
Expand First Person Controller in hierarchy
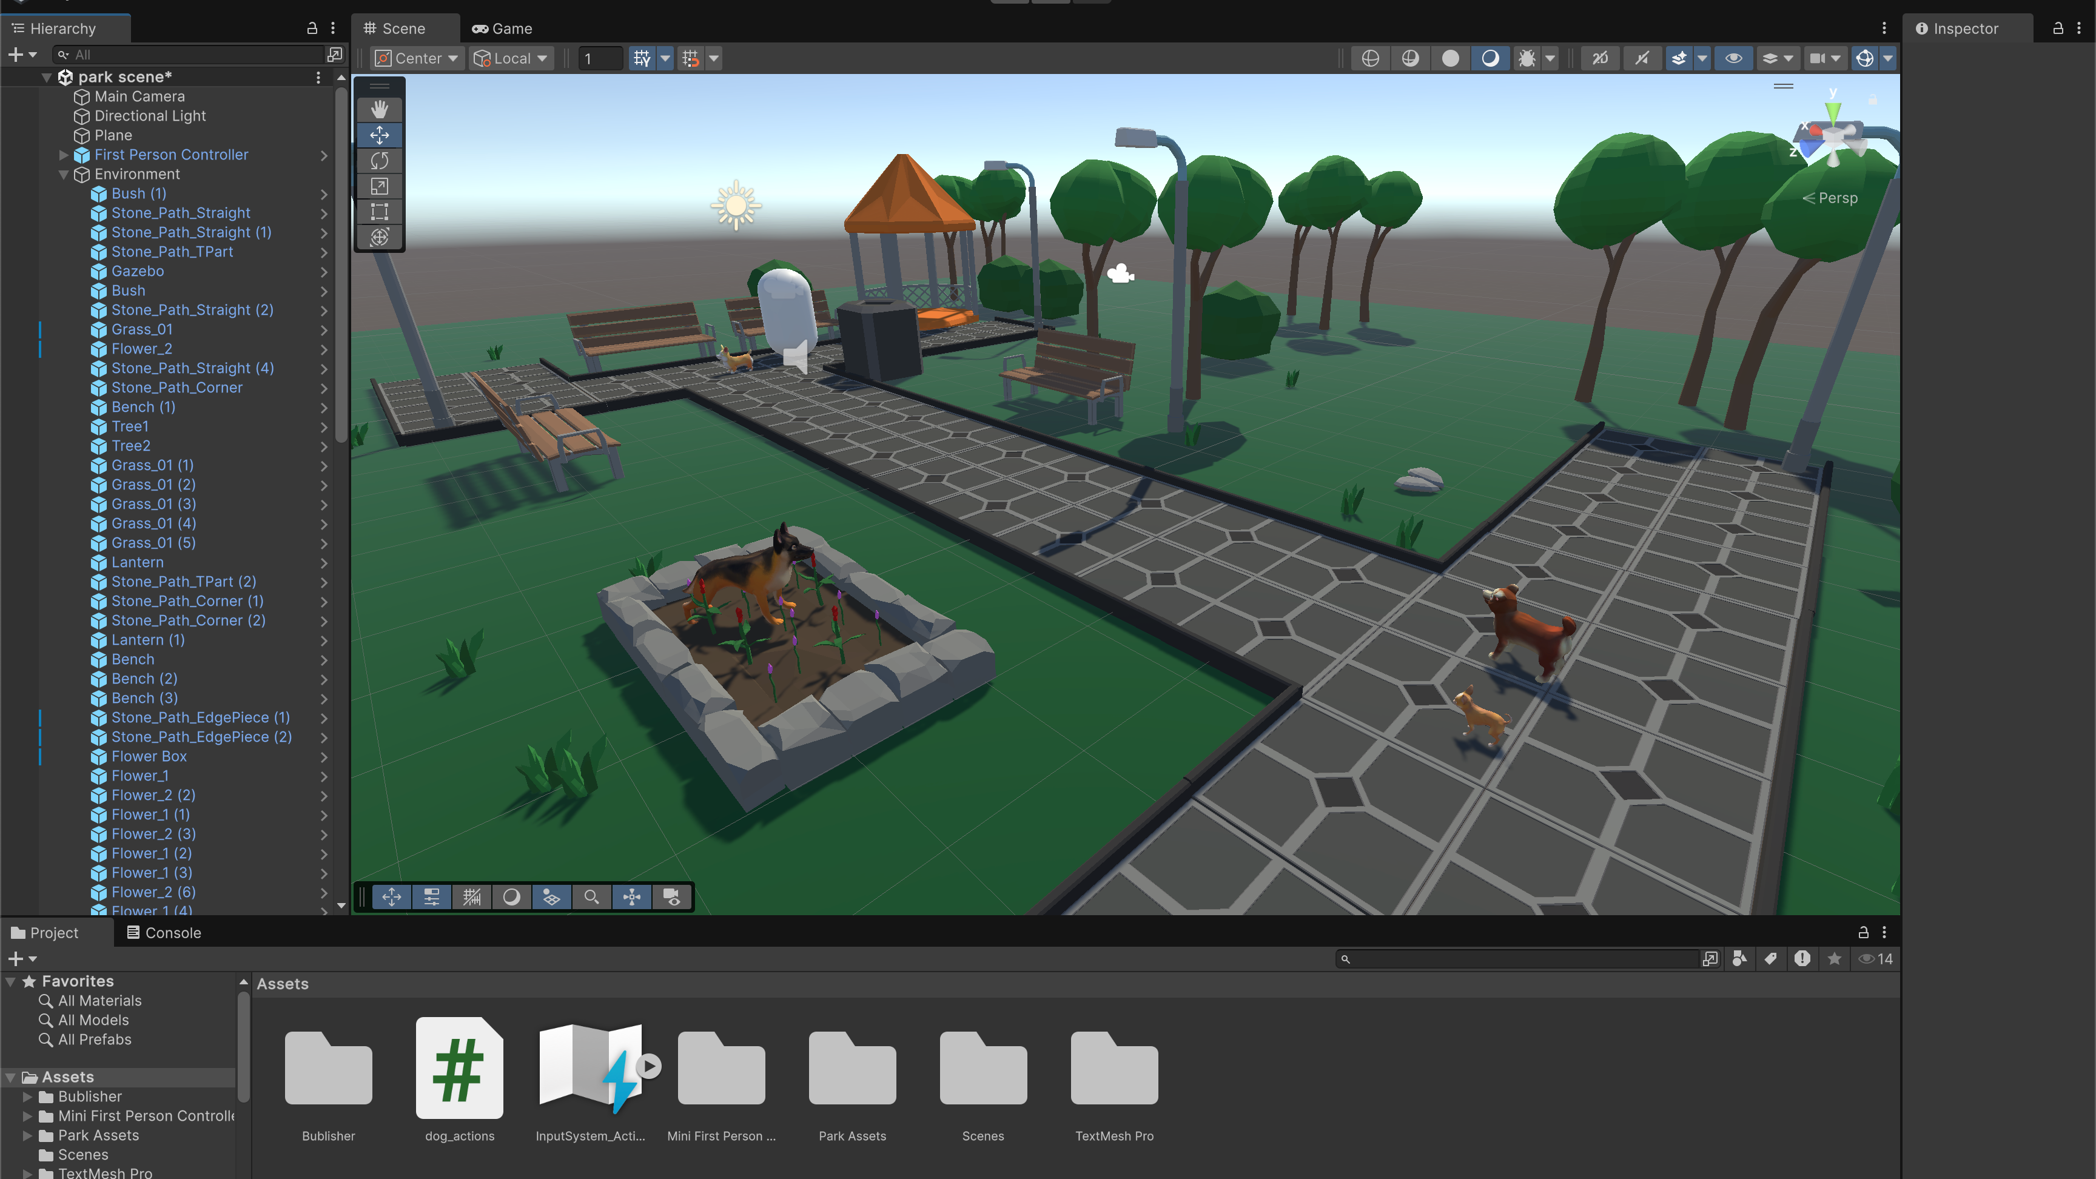(64, 155)
